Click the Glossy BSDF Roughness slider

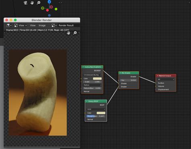point(95,116)
